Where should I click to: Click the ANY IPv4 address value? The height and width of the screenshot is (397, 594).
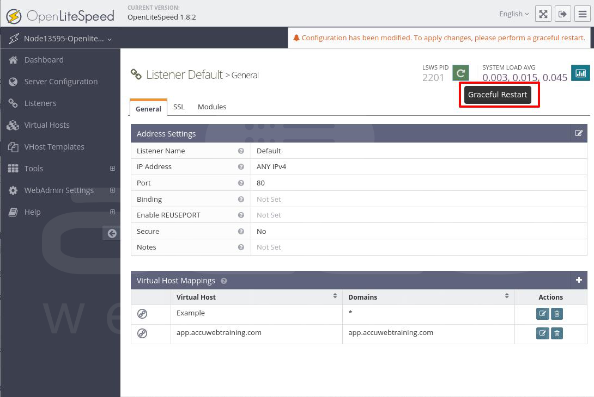click(x=271, y=167)
